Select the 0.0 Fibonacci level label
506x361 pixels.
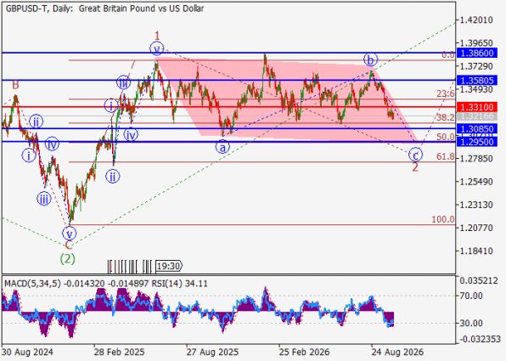pos(448,54)
